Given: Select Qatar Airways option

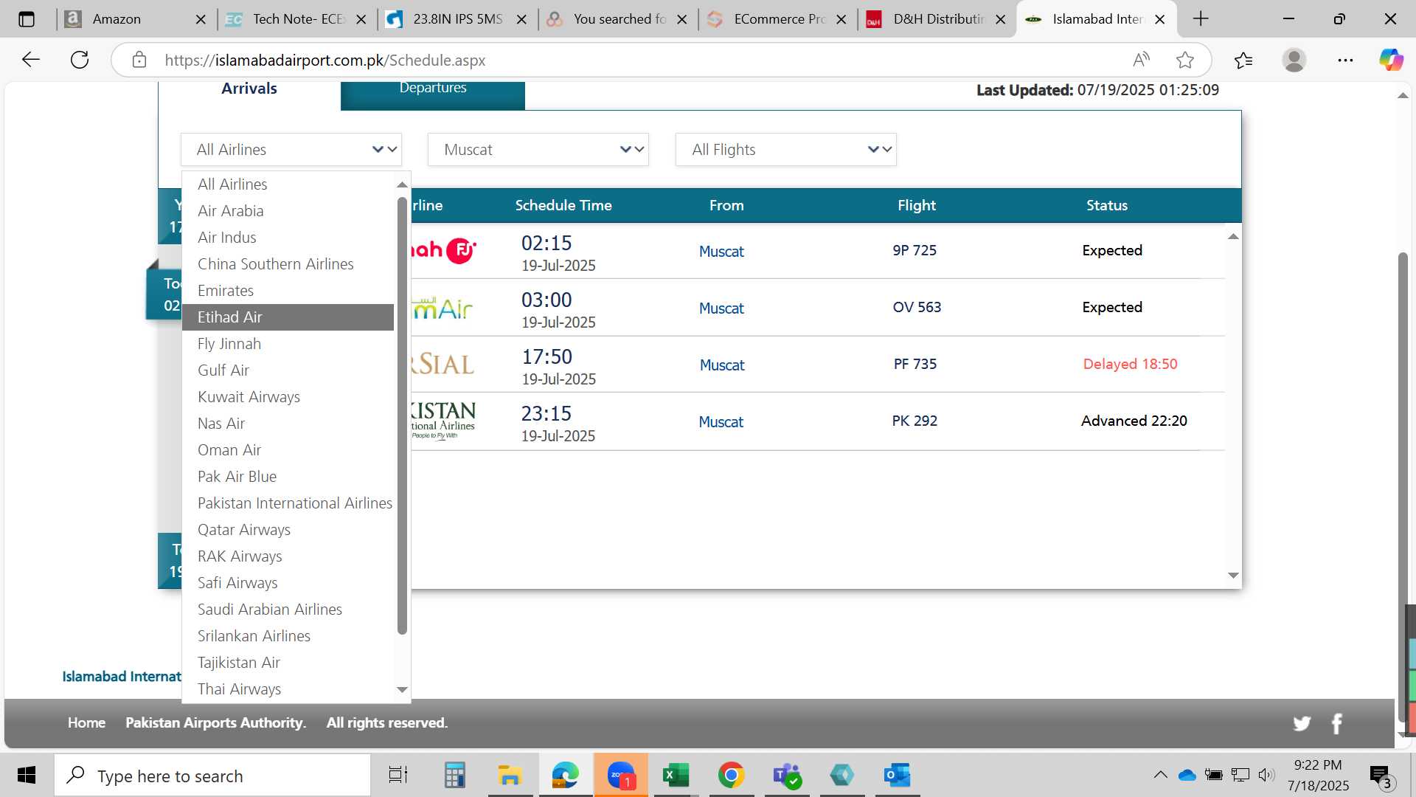Looking at the screenshot, I should click(288, 530).
